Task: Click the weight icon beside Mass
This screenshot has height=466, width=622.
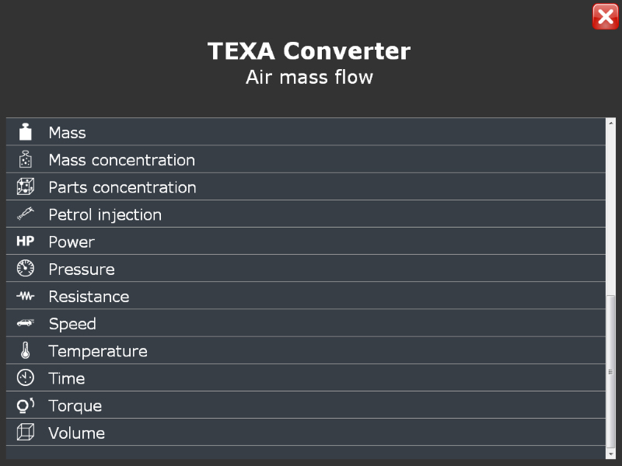Action: click(x=26, y=132)
